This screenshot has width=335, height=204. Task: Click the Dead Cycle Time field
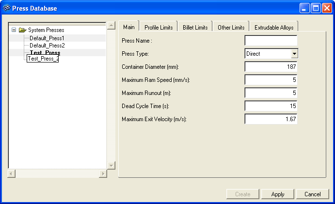pos(271,106)
